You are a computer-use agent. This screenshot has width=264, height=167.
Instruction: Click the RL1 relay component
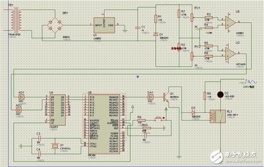[x=216, y=117]
